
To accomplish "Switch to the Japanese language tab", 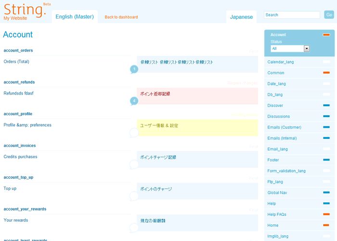I will coord(241,17).
